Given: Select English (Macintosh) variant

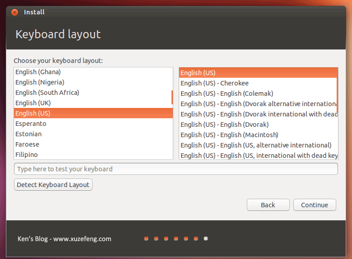Looking at the screenshot, I should click(x=258, y=135).
